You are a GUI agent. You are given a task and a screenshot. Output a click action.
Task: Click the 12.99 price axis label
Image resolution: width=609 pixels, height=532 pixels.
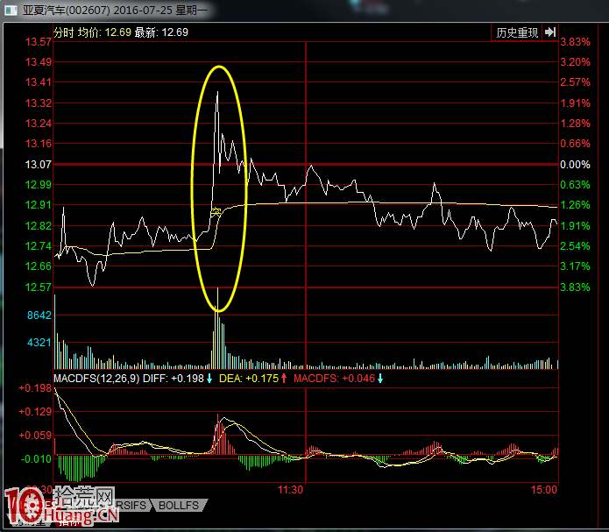point(38,185)
